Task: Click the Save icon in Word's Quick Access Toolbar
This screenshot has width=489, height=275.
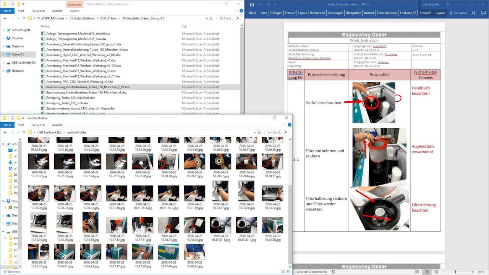Action: point(252,4)
